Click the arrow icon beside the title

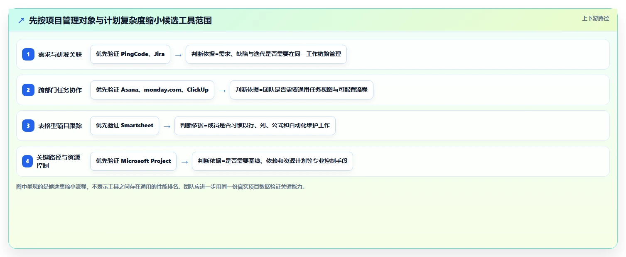point(21,20)
